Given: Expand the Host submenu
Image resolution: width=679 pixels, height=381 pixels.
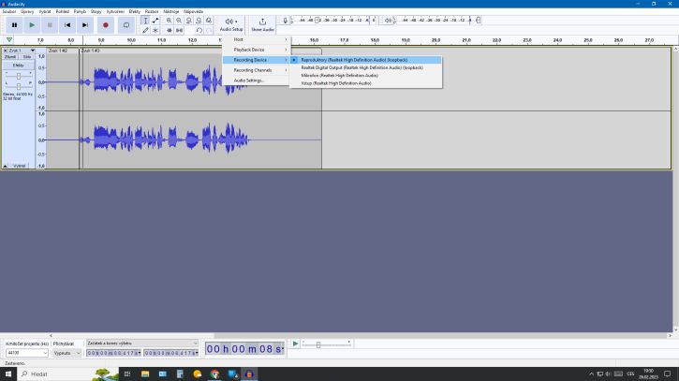Looking at the screenshot, I should coord(256,39).
